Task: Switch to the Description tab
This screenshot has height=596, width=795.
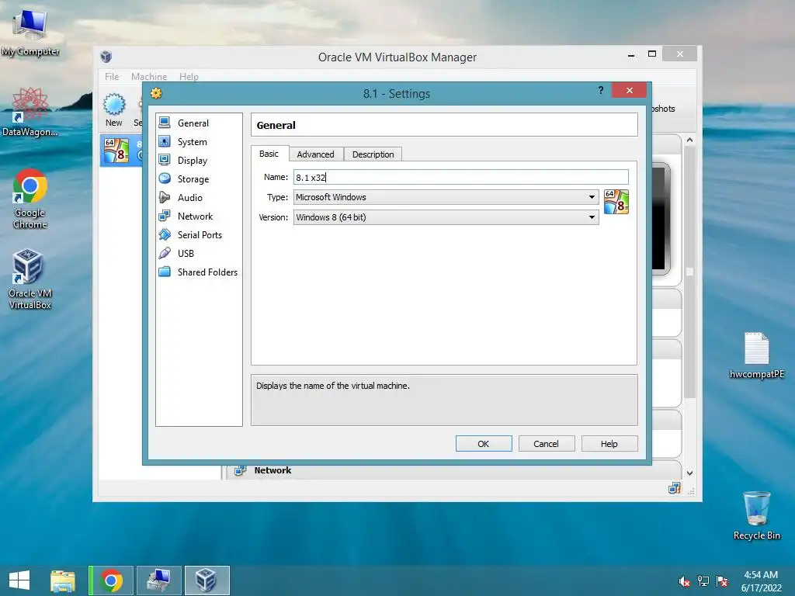Action: [373, 154]
